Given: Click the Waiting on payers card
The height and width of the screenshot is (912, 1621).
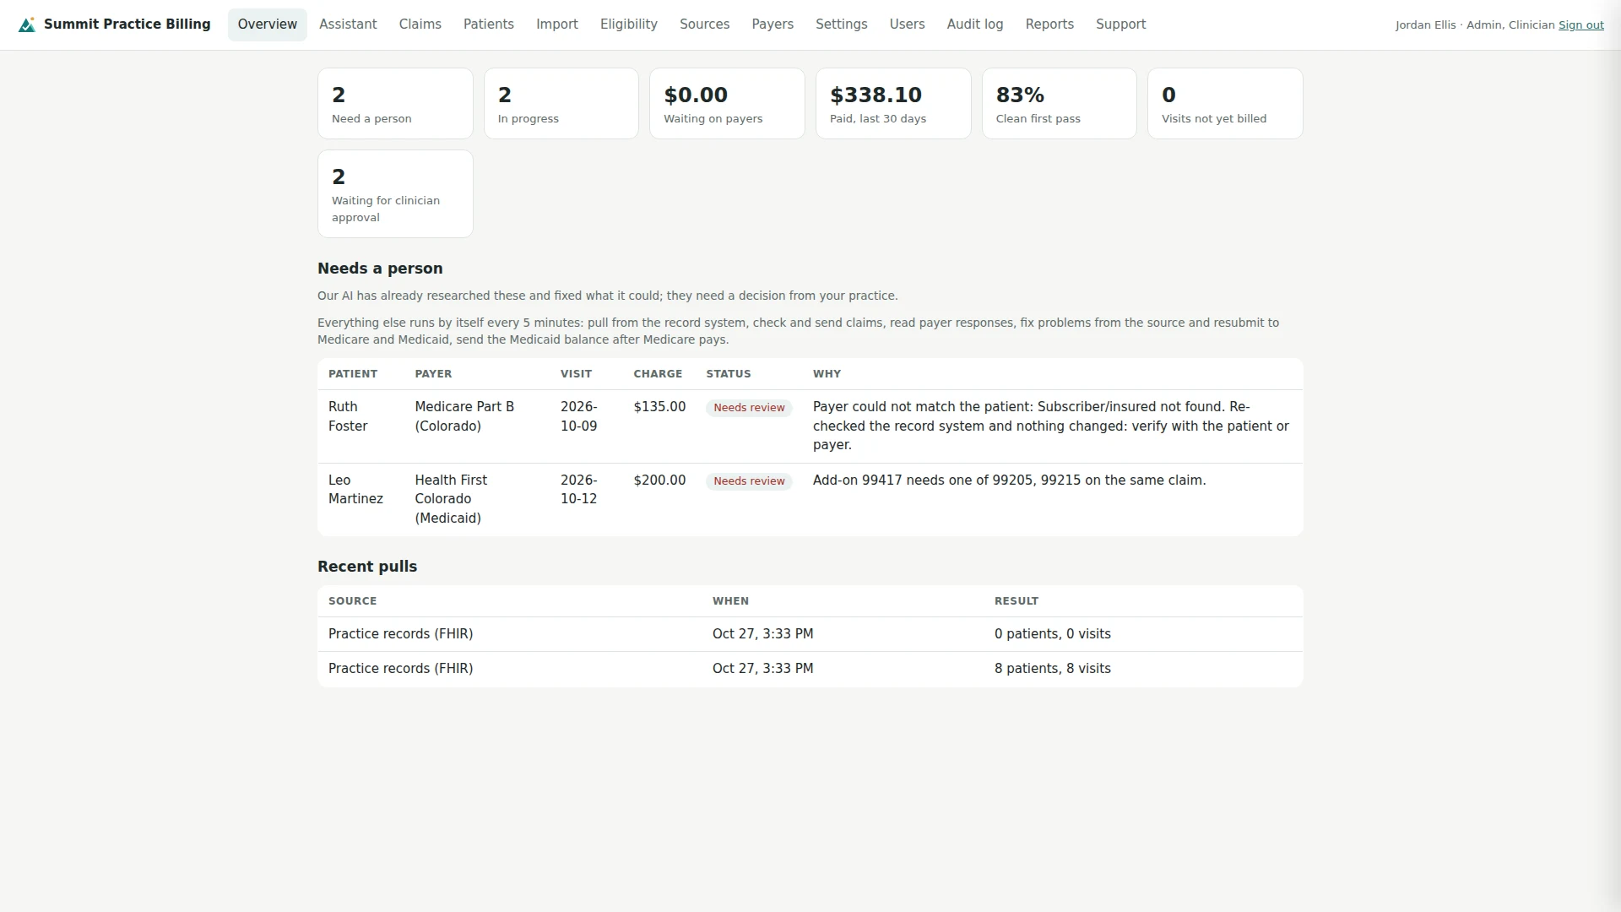Looking at the screenshot, I should click(727, 104).
